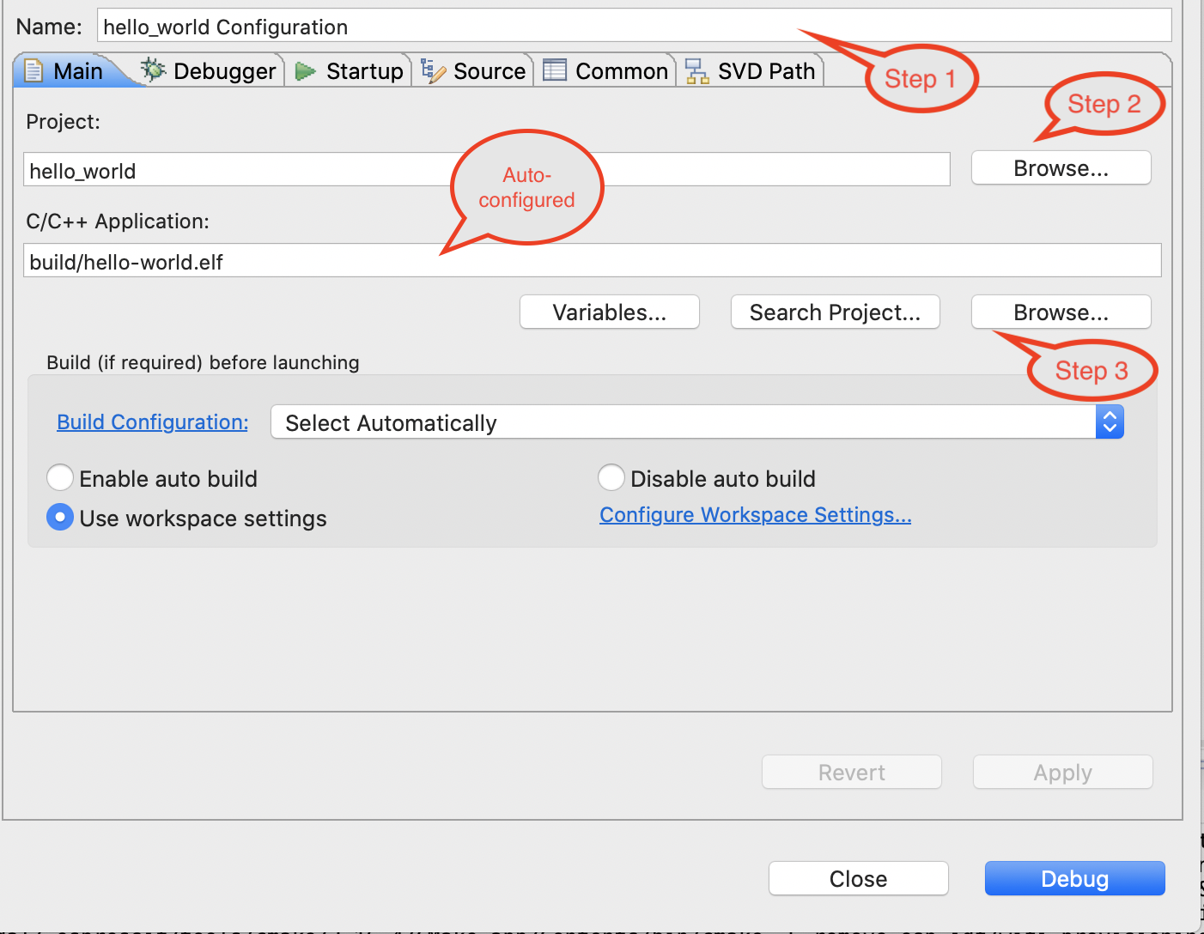This screenshot has height=934, width=1204.
Task: Click the Main tab document icon
Action: coord(33,70)
